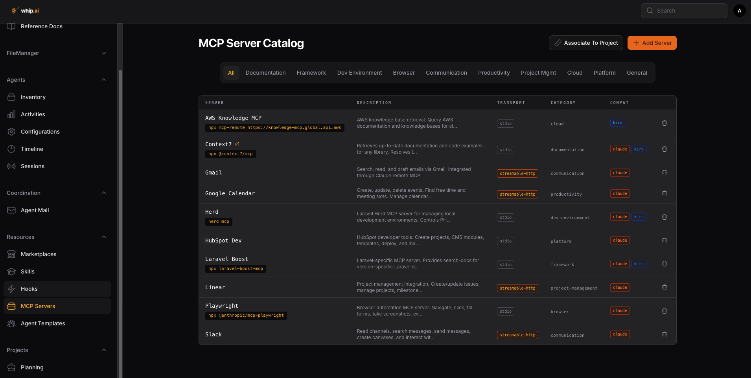Open Context7 external link icon
This screenshot has height=378, width=751.
[237, 144]
